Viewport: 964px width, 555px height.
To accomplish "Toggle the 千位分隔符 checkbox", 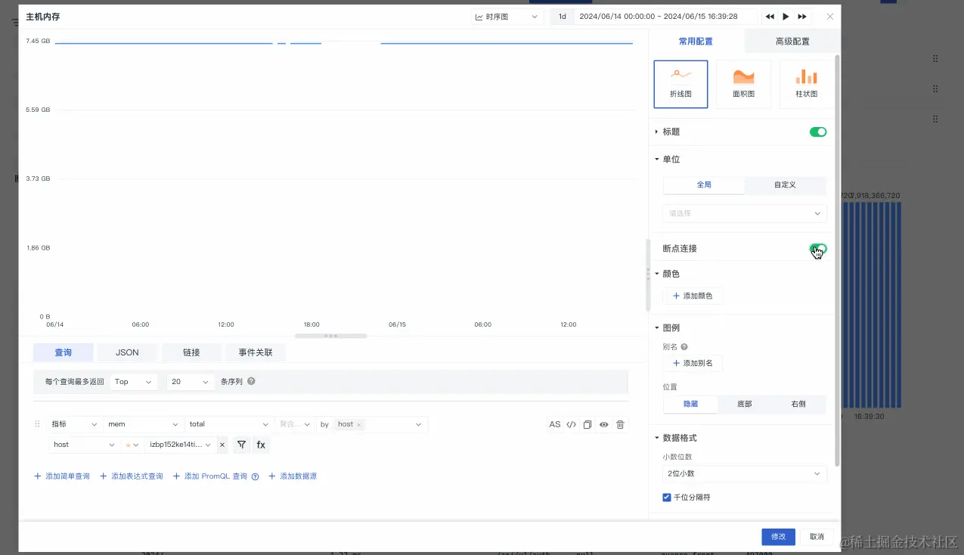I will [x=666, y=498].
